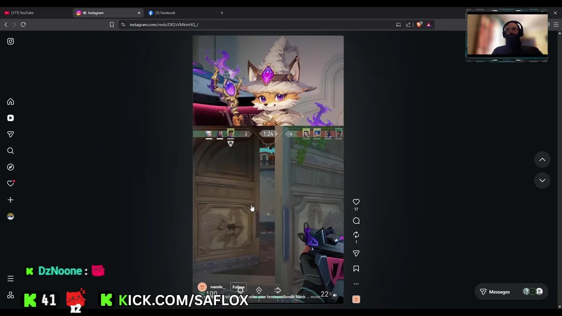Viewport: 562px width, 316px height.
Task: Bookmark this page in address bar
Action: point(112,25)
